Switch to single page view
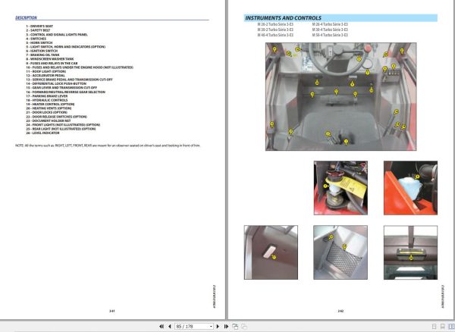The height and width of the screenshot is (332, 455). [x=434, y=327]
